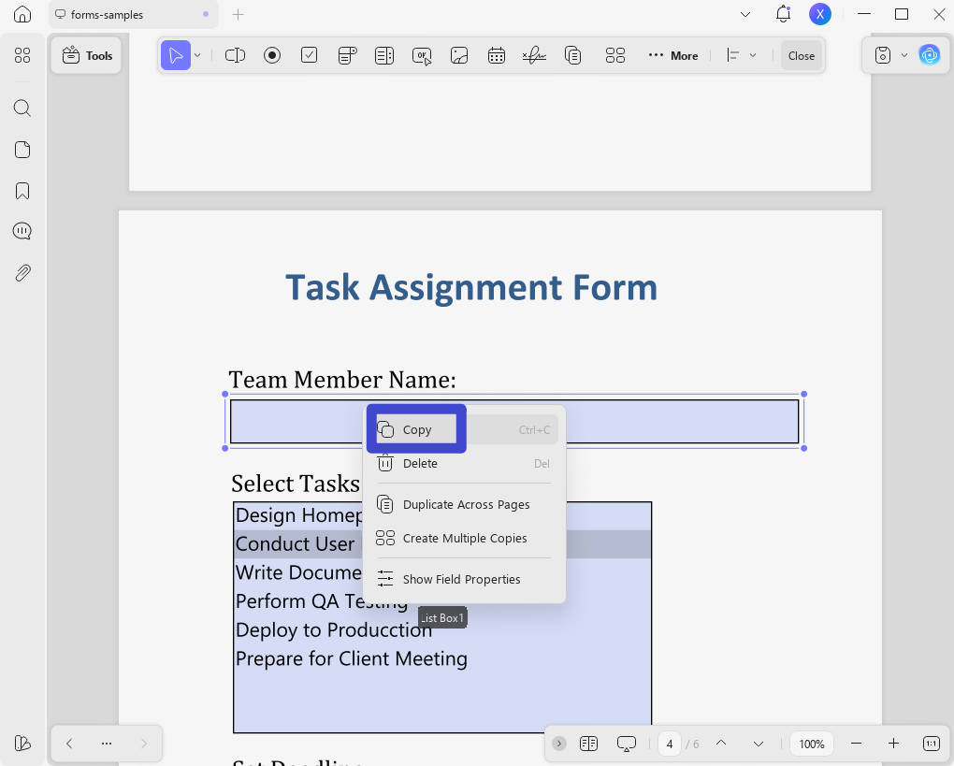Viewport: 954px width, 766px height.
Task: Zoom in with plus button
Action: (x=893, y=743)
